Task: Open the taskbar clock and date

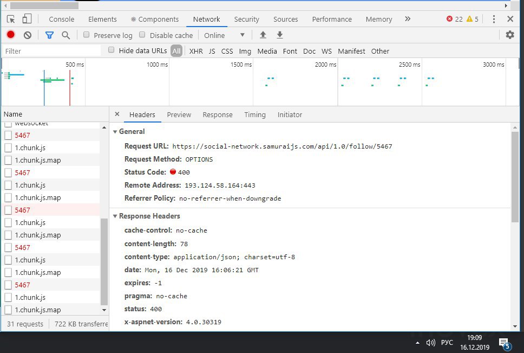Action: coord(475,343)
